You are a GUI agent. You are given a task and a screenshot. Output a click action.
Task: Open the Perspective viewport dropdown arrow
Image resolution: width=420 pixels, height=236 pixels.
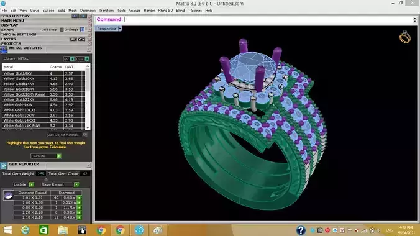point(120,29)
